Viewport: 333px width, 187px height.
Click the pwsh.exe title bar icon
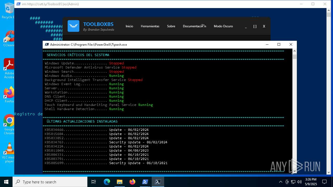[x=47, y=45]
